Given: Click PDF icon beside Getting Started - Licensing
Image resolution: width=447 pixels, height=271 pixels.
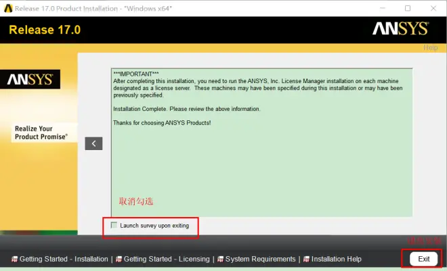Looking at the screenshot, I should 119,259.
